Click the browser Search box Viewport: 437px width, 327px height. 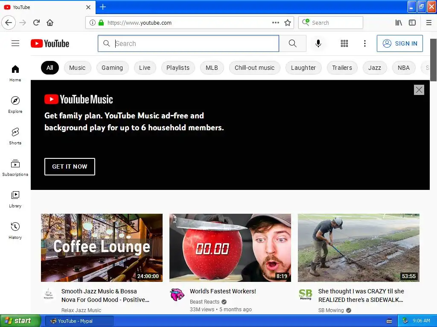pos(331,23)
